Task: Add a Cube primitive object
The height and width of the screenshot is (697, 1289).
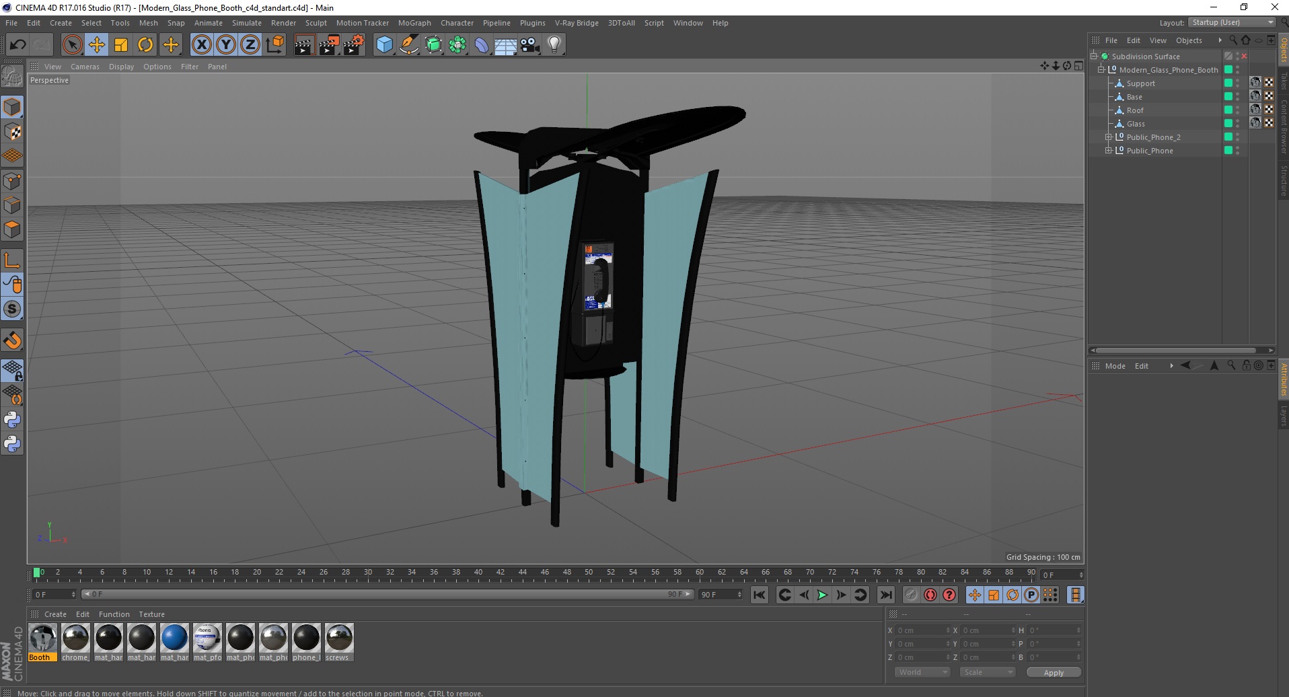Action: tap(384, 45)
